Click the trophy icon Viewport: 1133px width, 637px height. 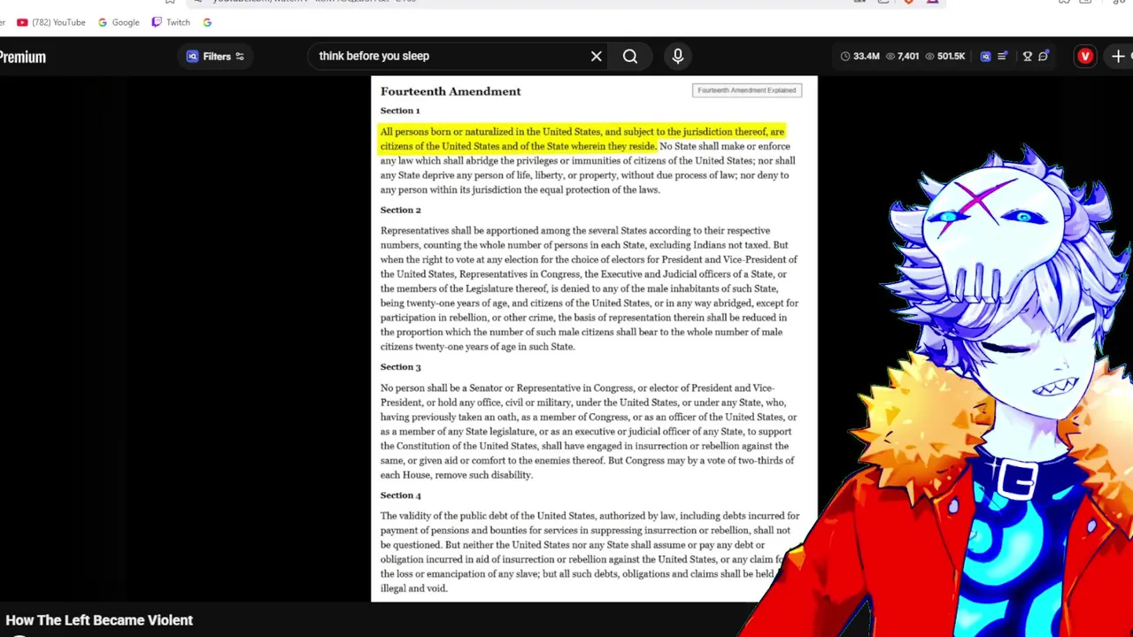click(1028, 57)
